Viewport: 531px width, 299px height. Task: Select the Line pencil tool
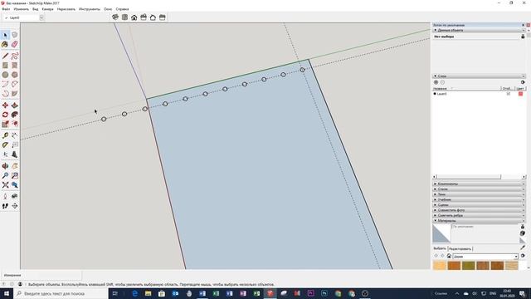pos(5,56)
